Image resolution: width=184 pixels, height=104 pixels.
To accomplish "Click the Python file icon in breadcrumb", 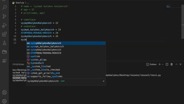I will click(x=13, y=3).
